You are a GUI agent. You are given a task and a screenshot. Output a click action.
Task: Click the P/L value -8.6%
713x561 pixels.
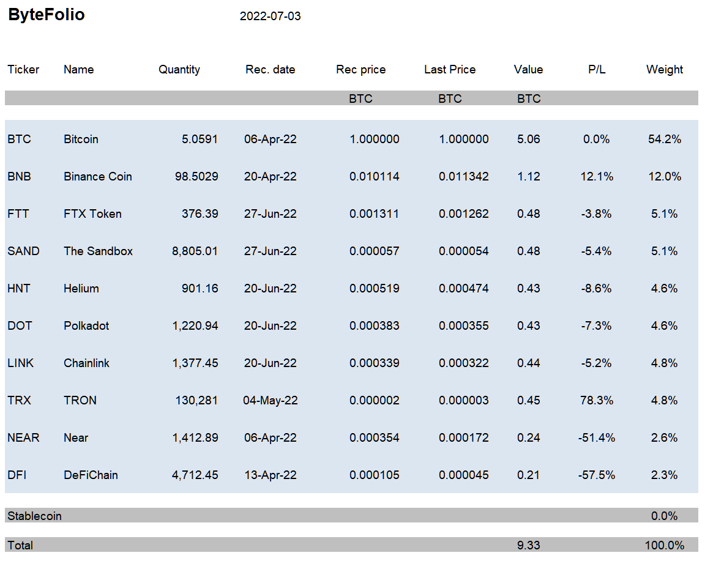[x=596, y=288]
